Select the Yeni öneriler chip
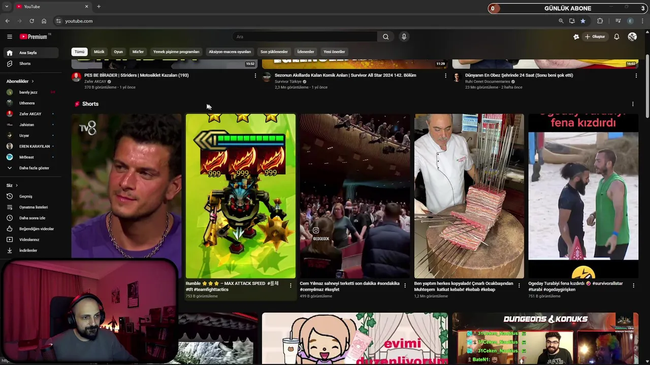This screenshot has width=650, height=365. point(334,52)
